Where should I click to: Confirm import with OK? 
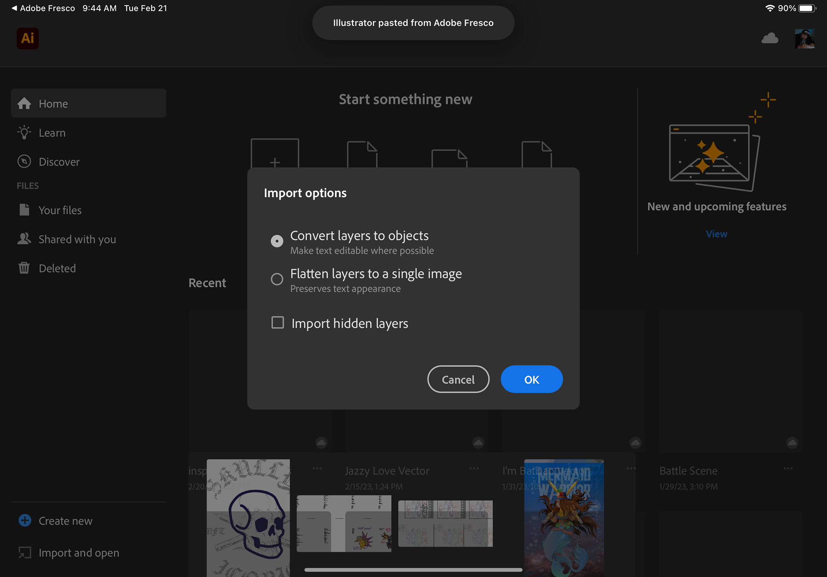[x=532, y=379]
